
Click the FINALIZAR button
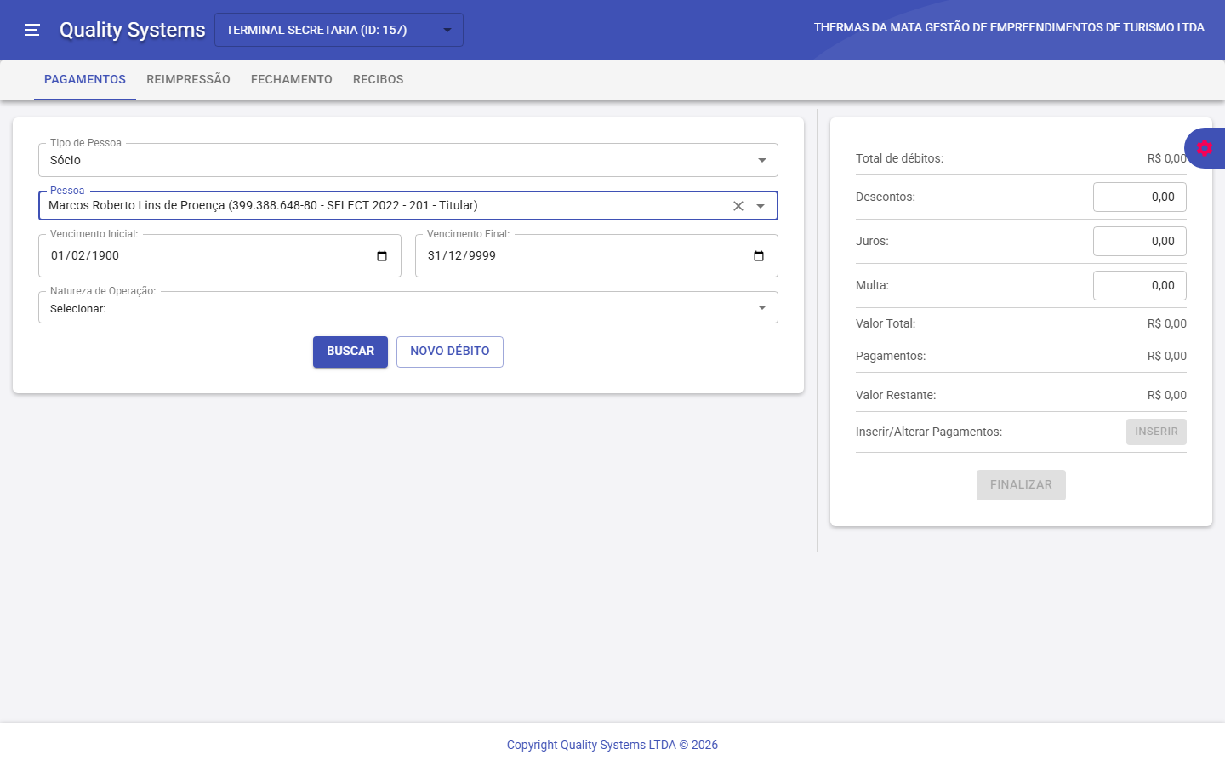(x=1021, y=484)
